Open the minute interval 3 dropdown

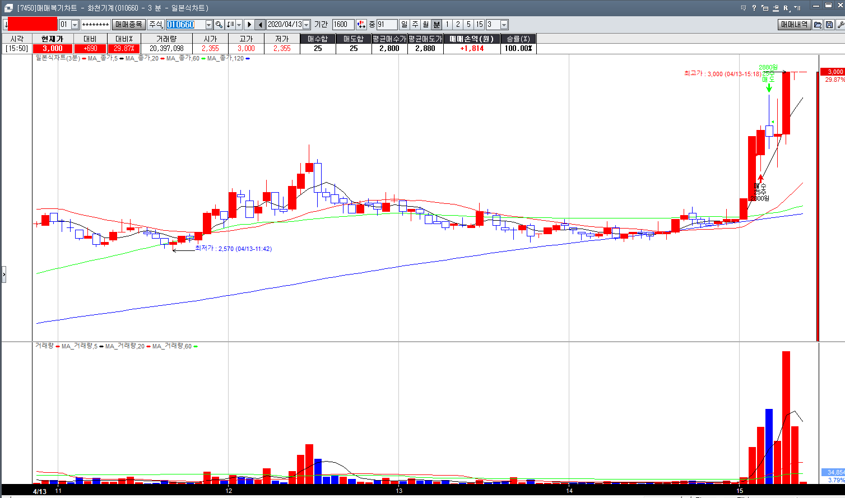504,25
